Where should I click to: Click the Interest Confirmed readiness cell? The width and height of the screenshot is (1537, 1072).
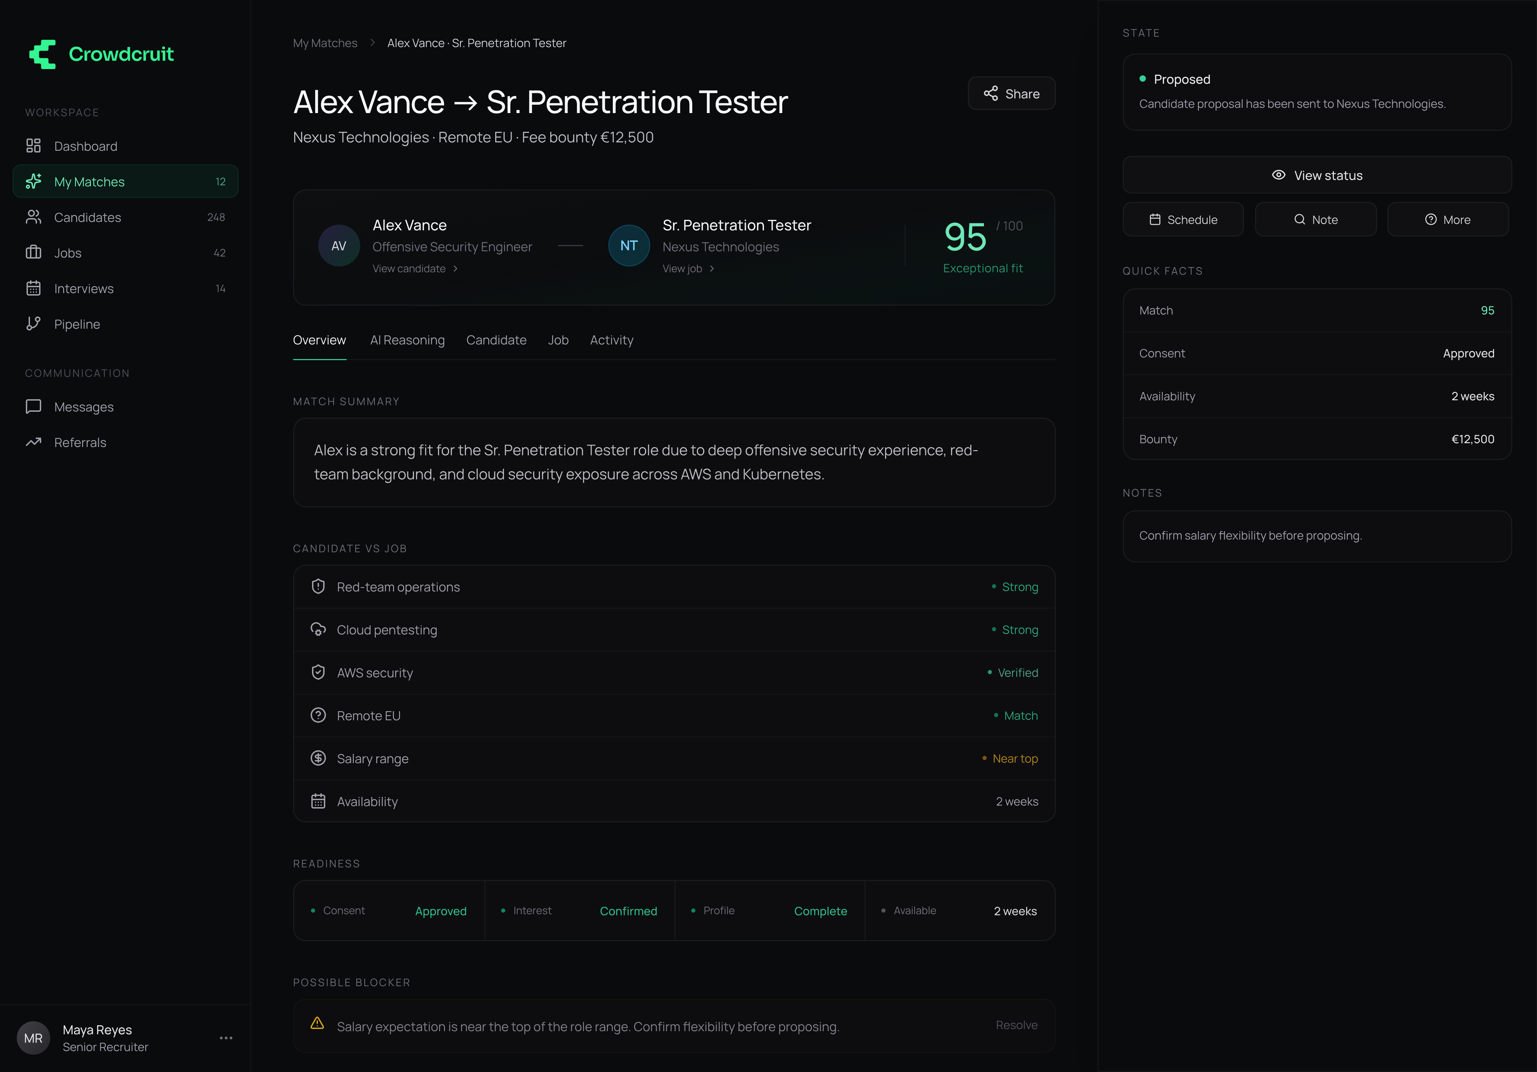pyautogui.click(x=580, y=910)
